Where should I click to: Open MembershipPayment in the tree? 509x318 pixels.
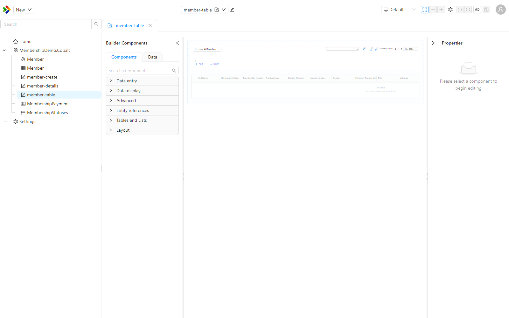pos(45,104)
